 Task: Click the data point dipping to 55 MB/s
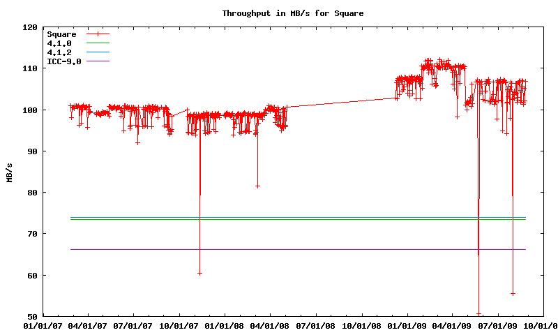coord(513,294)
